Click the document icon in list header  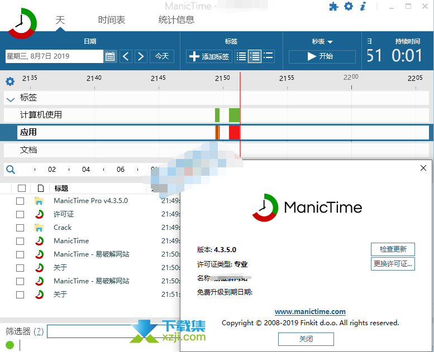(x=41, y=189)
